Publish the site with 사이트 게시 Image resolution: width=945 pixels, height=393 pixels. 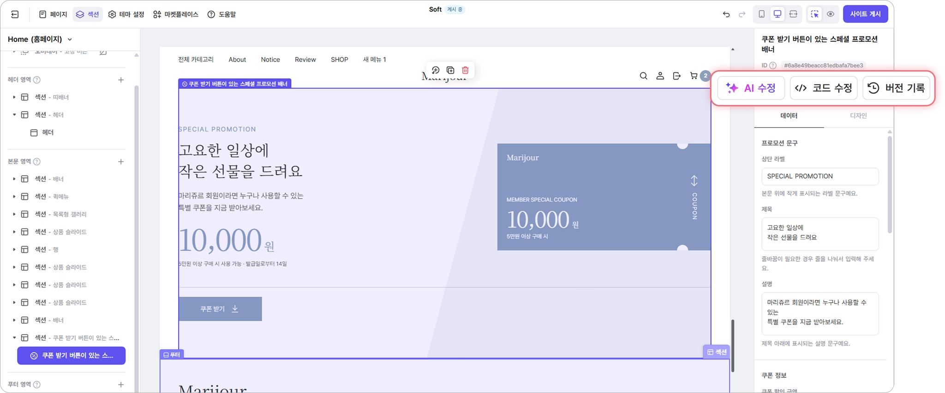point(866,14)
